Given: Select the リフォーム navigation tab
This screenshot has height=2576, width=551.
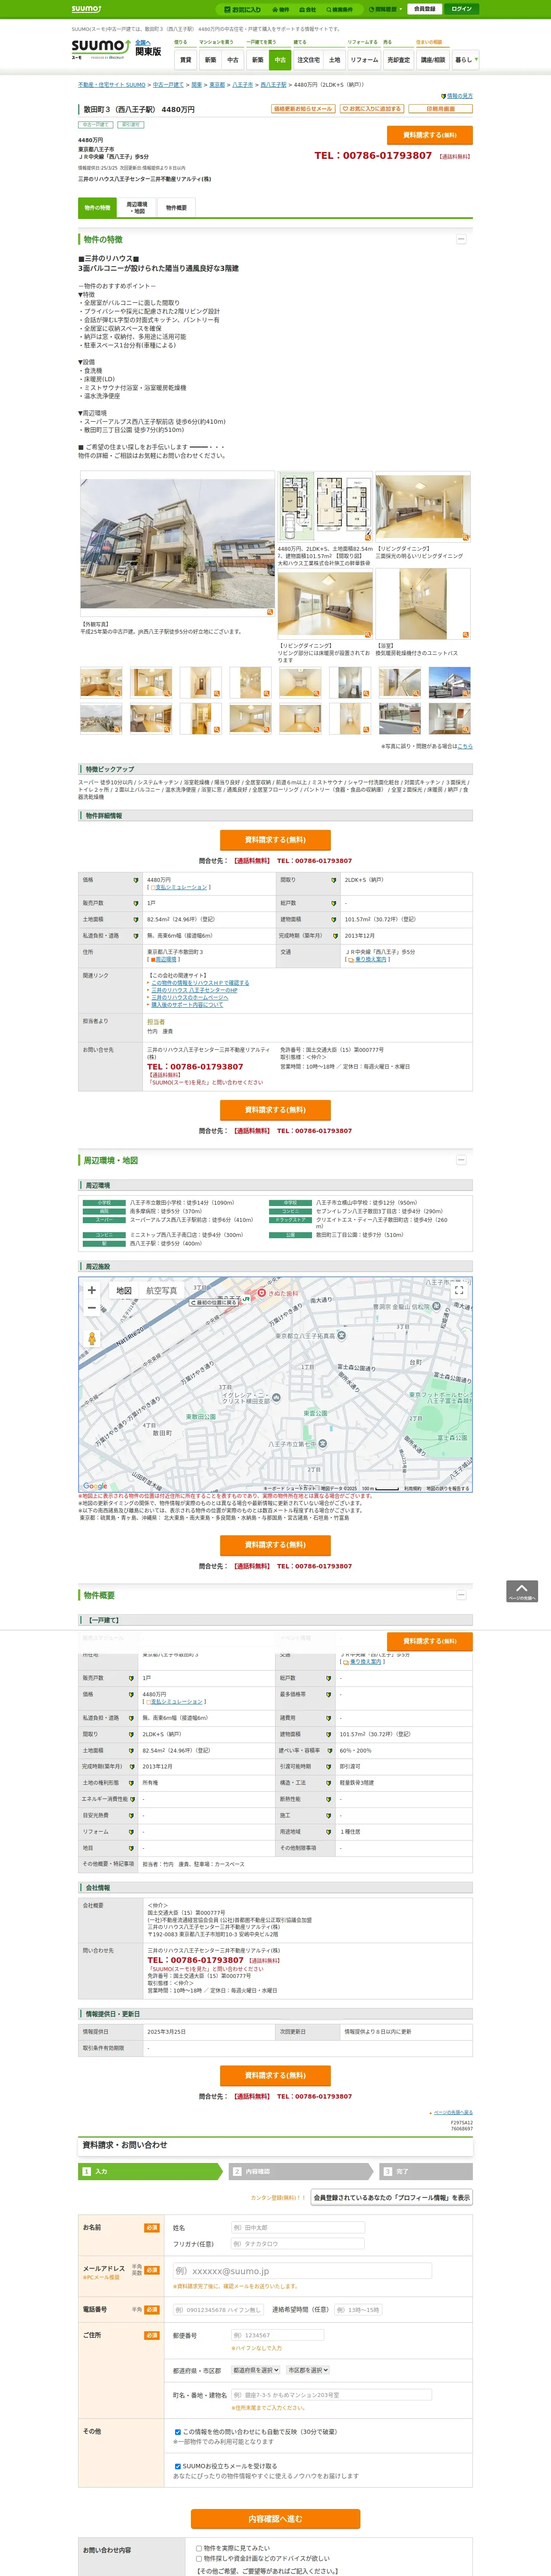Looking at the screenshot, I should click(x=364, y=60).
